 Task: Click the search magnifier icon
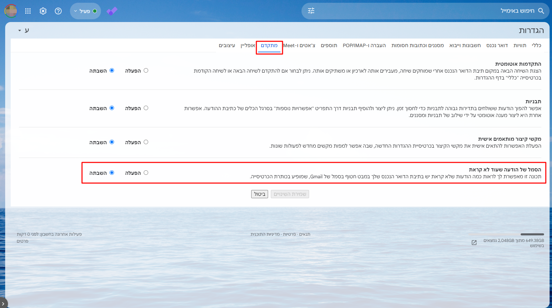(x=541, y=11)
